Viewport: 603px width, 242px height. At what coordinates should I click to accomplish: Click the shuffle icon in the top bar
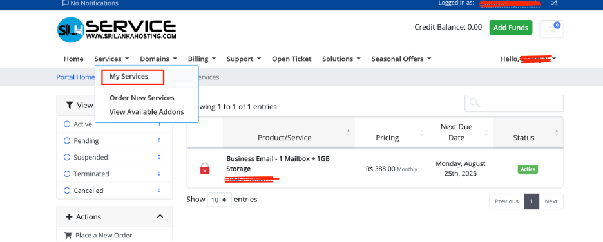(x=554, y=3)
